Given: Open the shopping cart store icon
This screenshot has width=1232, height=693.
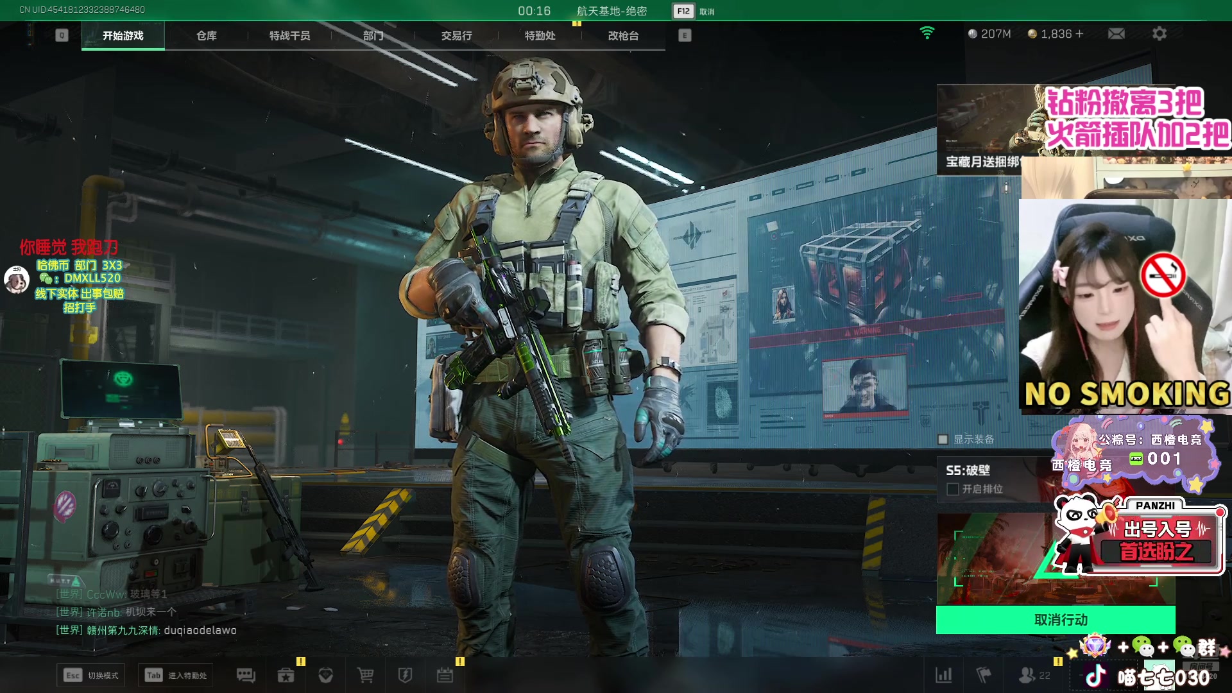Looking at the screenshot, I should click(x=365, y=675).
